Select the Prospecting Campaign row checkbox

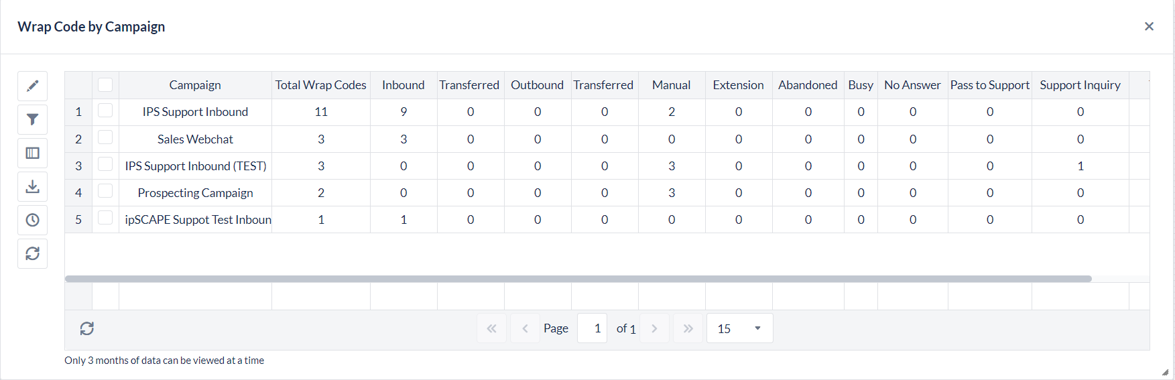tap(105, 191)
